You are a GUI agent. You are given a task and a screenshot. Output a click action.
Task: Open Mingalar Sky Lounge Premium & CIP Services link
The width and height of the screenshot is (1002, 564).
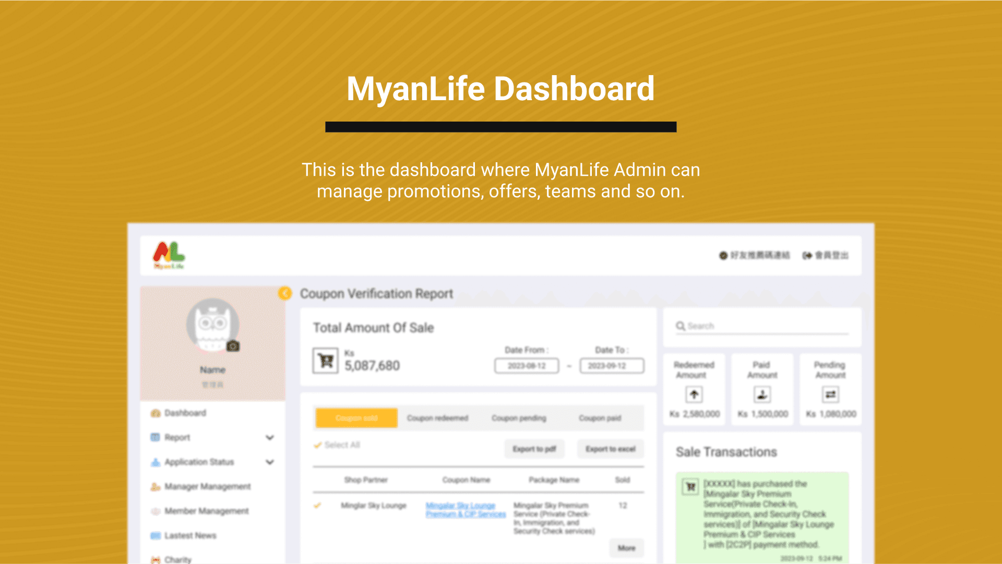tap(466, 510)
